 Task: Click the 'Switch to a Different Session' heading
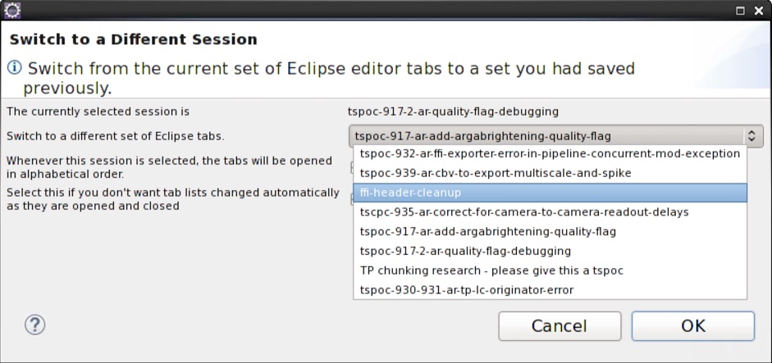pyautogui.click(x=133, y=39)
